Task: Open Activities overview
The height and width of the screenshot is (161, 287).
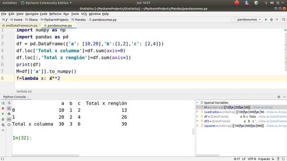Action: [9, 3]
